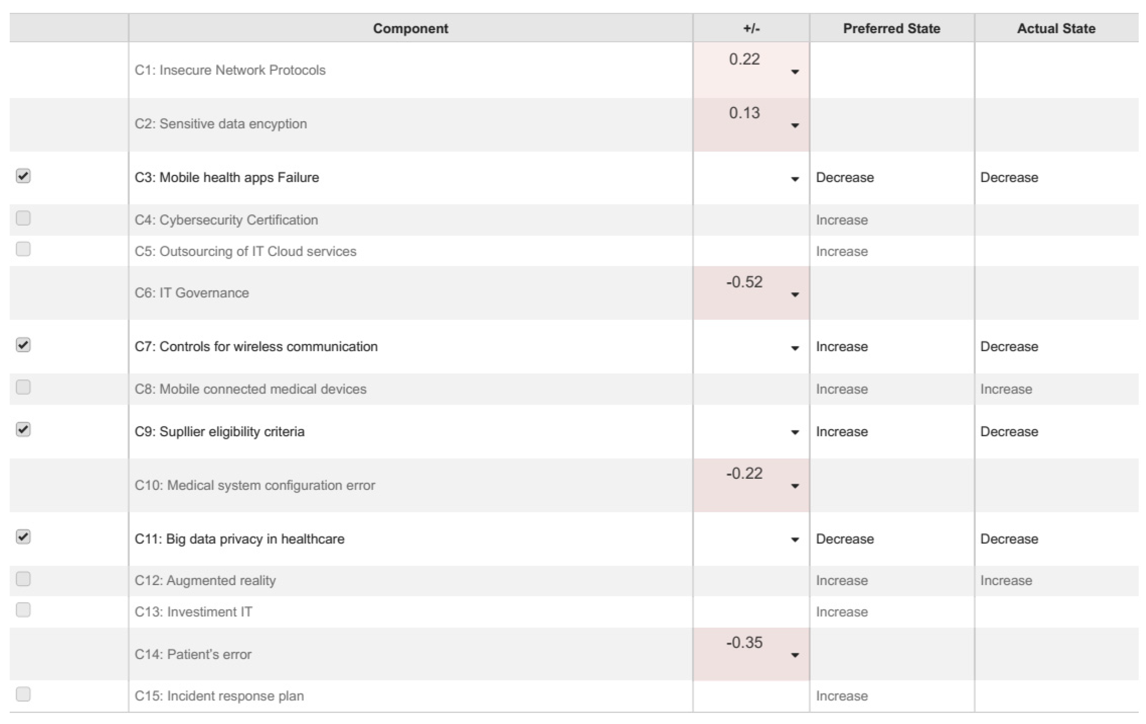This screenshot has width=1146, height=724.
Task: Enable the C4 Cybersecurity Certification checkbox
Action: pos(23,218)
